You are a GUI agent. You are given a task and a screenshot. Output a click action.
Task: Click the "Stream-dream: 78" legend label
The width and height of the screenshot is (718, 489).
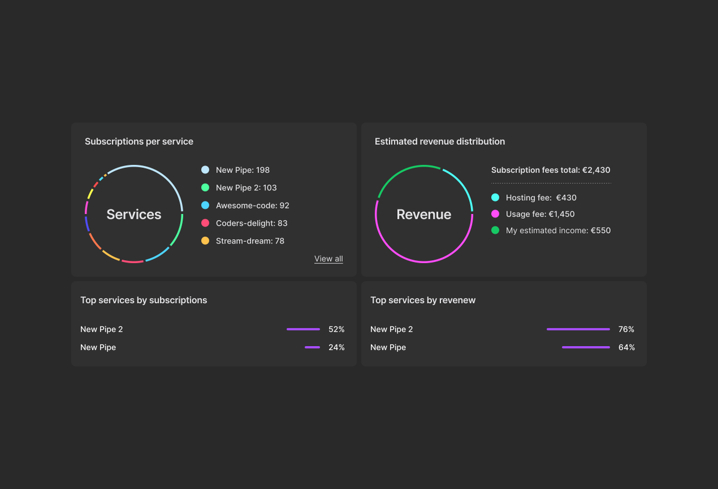coord(250,241)
